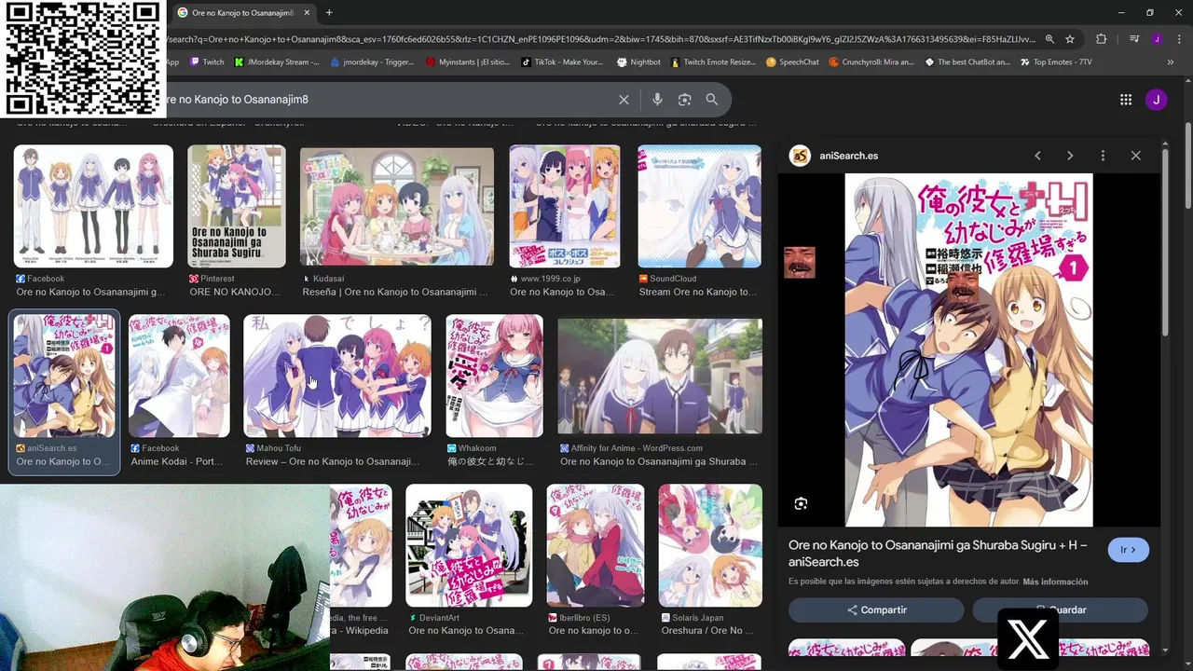The height and width of the screenshot is (671, 1193).
Task: Open the SpeechChat bookmark
Action: pos(792,62)
